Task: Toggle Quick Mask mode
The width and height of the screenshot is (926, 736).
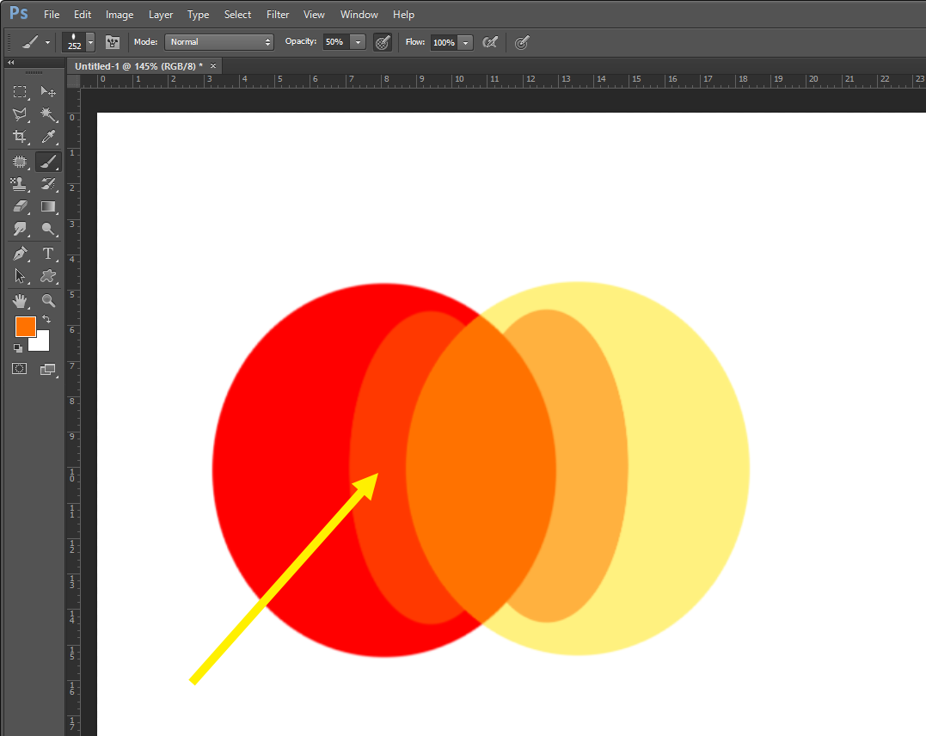Action: [20, 369]
